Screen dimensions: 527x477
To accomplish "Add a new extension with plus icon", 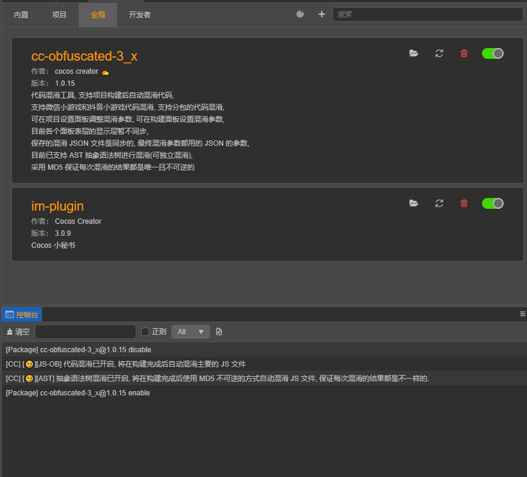I will (322, 14).
